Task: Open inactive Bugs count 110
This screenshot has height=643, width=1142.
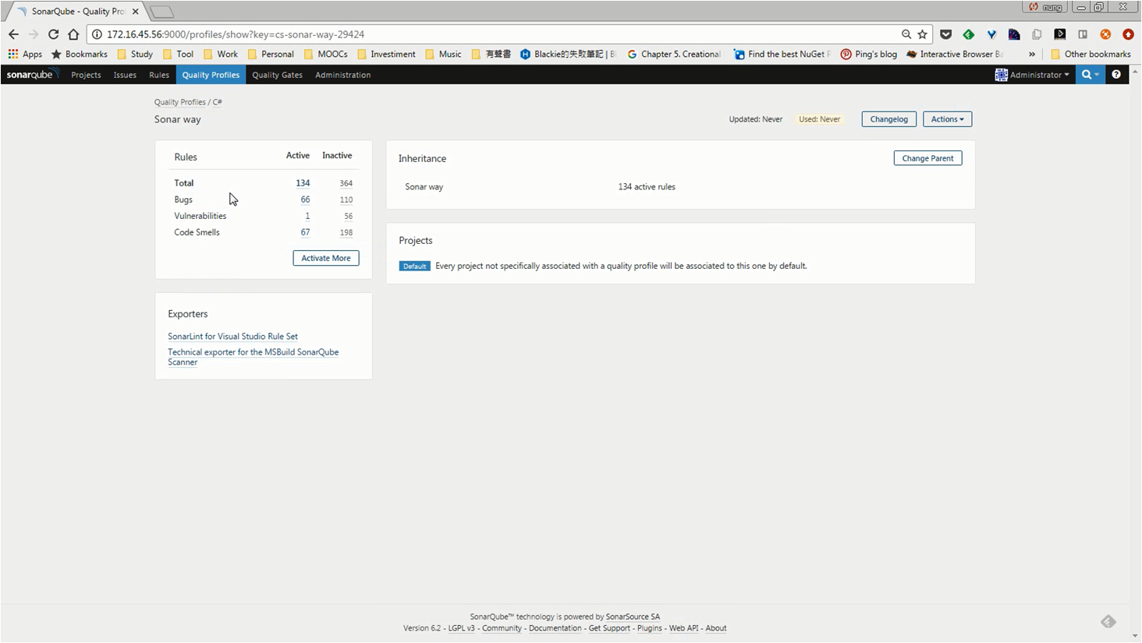Action: click(346, 200)
